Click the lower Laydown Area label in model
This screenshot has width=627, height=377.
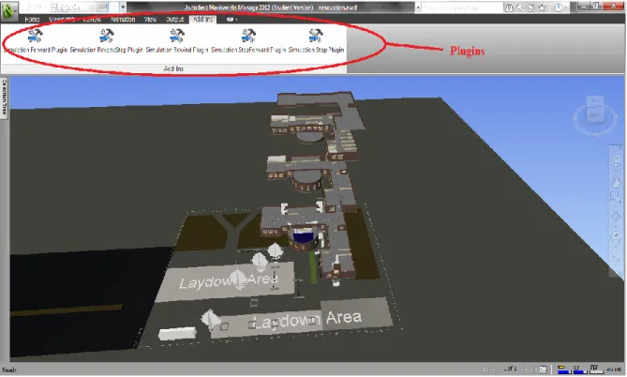(308, 320)
